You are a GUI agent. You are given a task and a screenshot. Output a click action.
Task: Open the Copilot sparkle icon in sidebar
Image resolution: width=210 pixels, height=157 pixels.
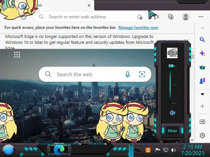pyautogui.click(x=202, y=54)
